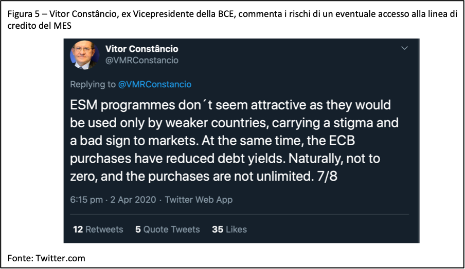
Task: Open the tweet options chevron menu
Action: [404, 48]
